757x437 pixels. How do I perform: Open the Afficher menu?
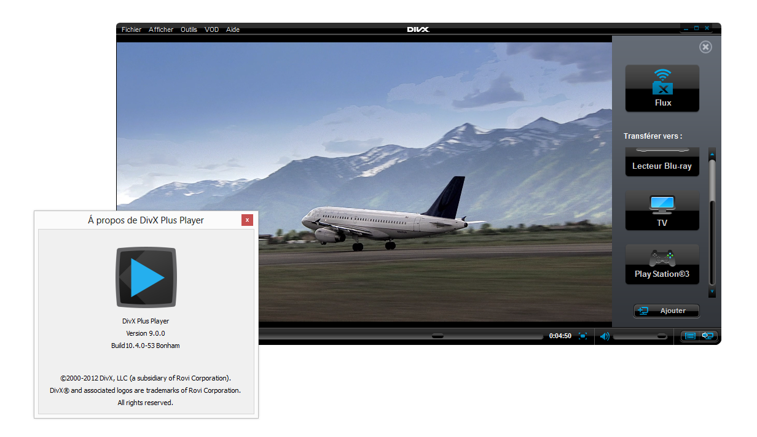[x=161, y=29]
